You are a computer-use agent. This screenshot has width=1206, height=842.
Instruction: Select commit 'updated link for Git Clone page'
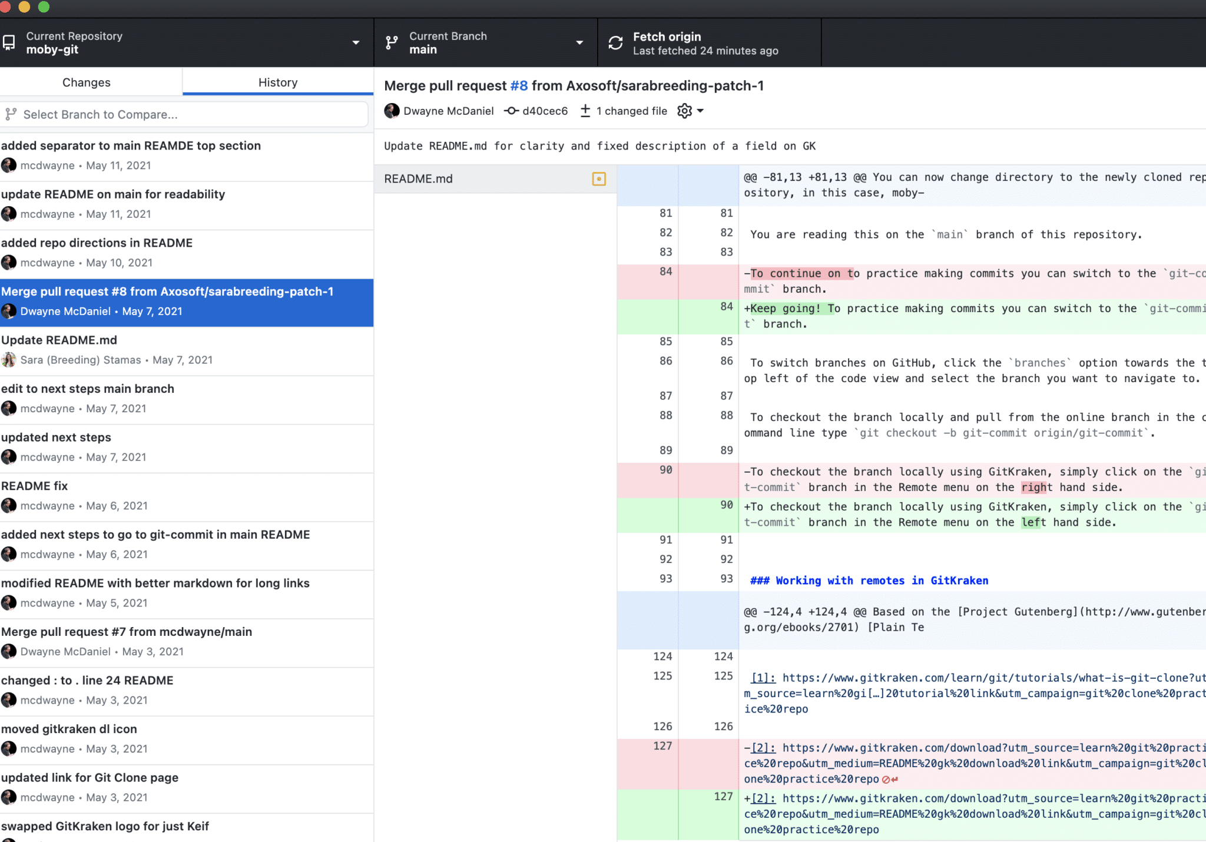187,788
